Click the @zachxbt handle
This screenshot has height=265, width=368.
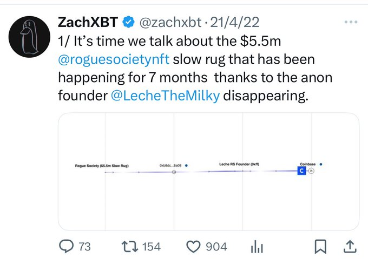[x=170, y=23]
